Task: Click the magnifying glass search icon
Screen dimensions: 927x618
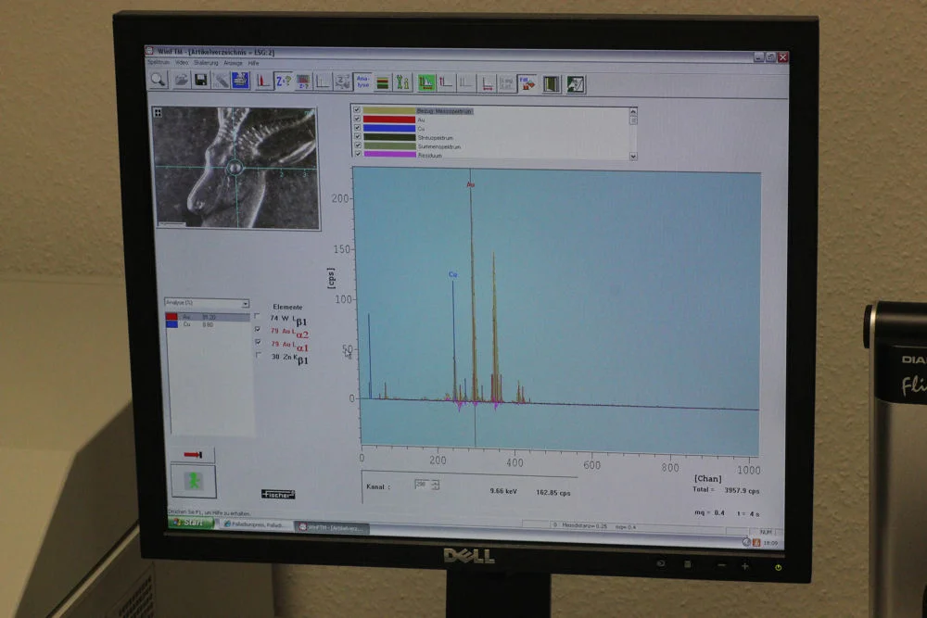Action: (158, 79)
